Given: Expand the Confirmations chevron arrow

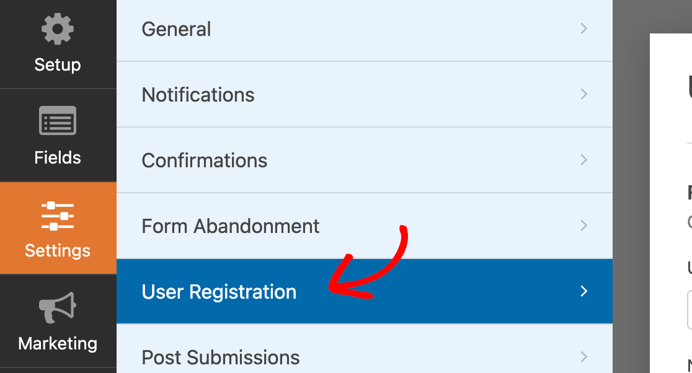Looking at the screenshot, I should pos(583,160).
